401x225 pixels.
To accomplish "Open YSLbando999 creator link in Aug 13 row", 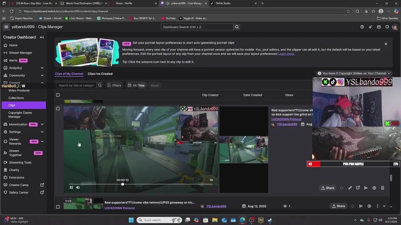I will click(216, 206).
